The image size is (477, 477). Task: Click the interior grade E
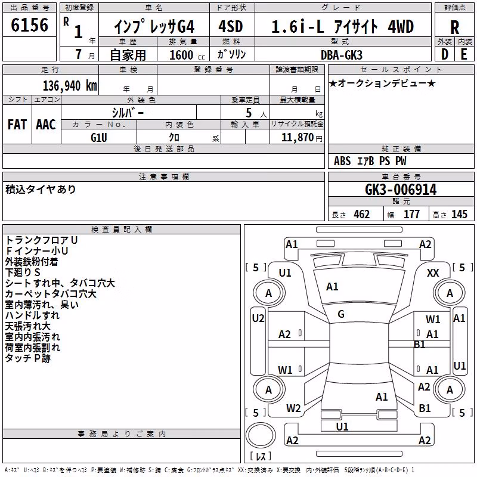pos(464,54)
